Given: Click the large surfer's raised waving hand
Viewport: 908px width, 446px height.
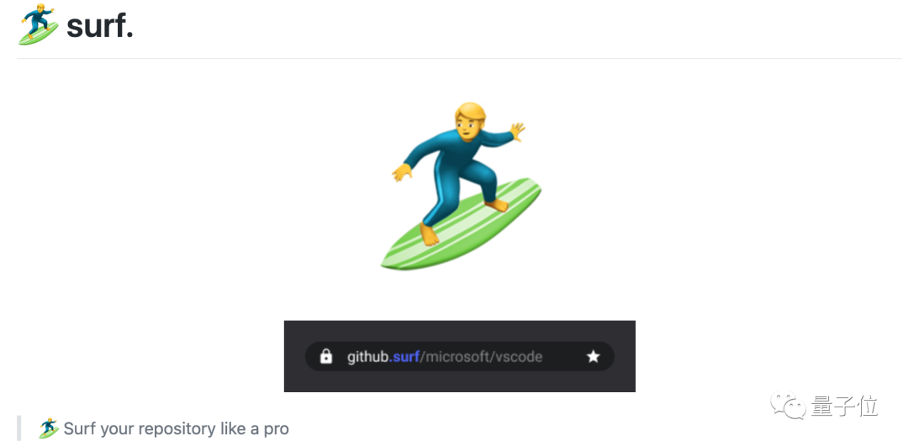Looking at the screenshot, I should pyautogui.click(x=517, y=130).
